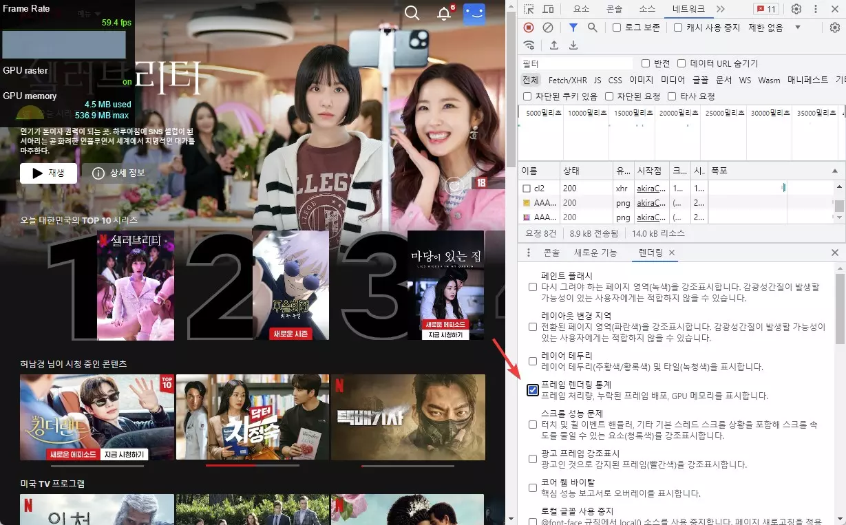
Task: Open the drawer 콘솔 tab
Action: (x=551, y=253)
